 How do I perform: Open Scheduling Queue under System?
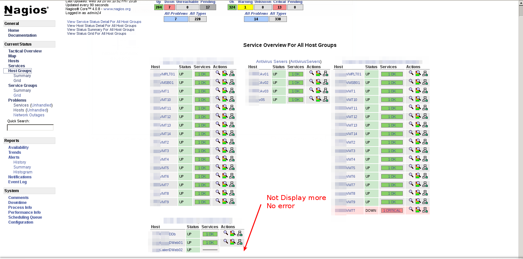pyautogui.click(x=25, y=217)
